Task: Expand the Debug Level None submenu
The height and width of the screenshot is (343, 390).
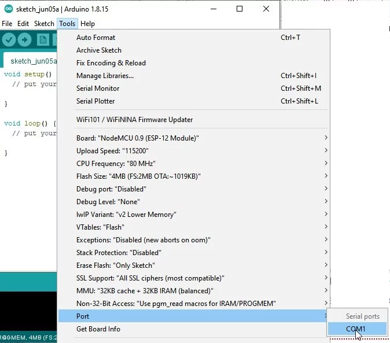Action: (194, 201)
